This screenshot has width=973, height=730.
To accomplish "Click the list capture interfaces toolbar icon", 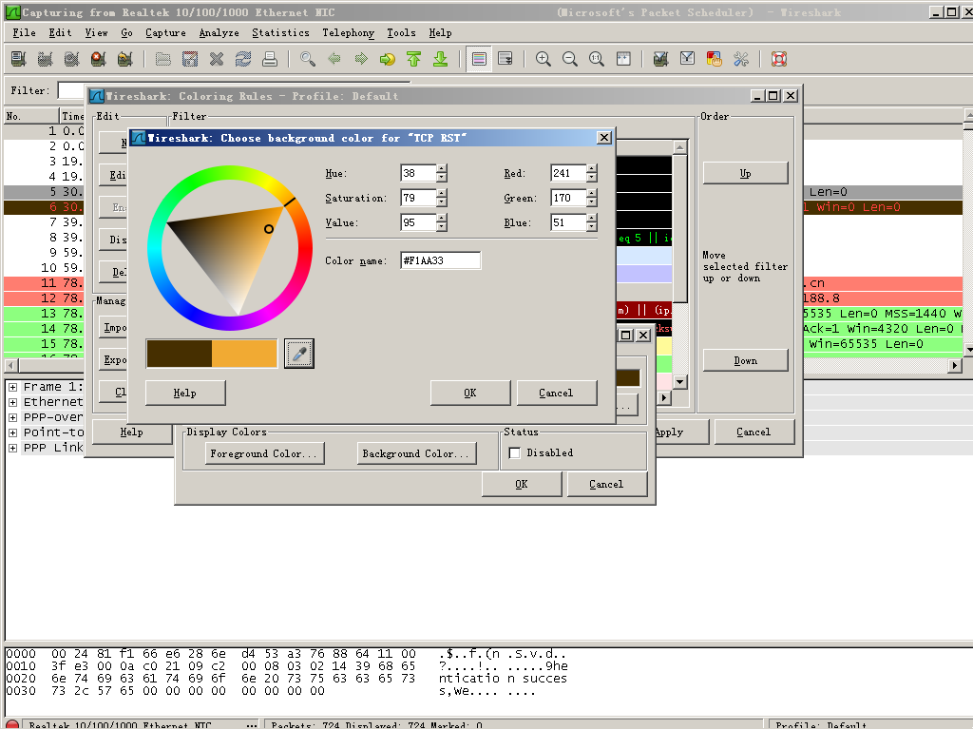I will [19, 59].
